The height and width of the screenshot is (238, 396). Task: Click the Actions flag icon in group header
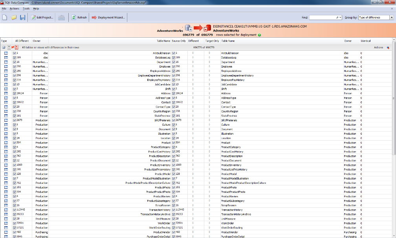tap(388, 48)
